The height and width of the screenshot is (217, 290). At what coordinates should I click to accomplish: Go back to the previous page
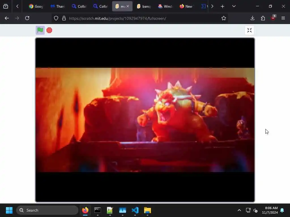click(7, 18)
